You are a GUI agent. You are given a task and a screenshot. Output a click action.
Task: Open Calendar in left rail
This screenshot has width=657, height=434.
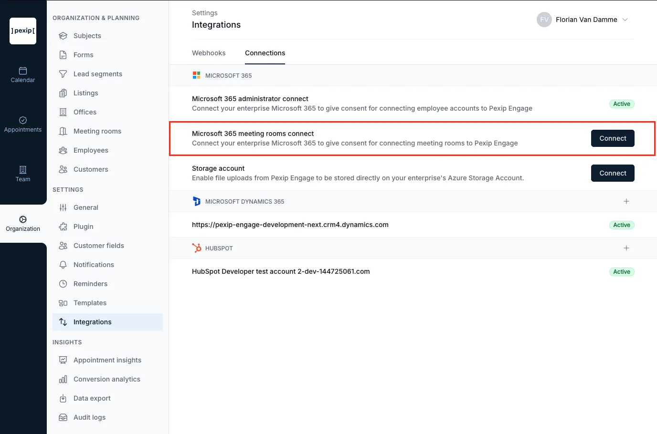coord(23,75)
